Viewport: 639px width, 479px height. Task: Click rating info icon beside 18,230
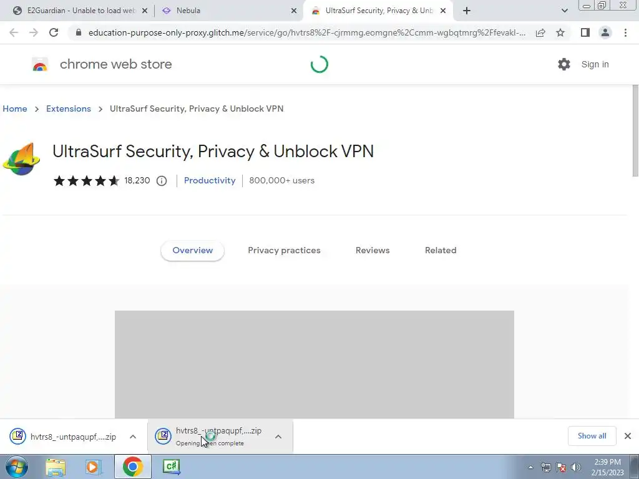(162, 181)
